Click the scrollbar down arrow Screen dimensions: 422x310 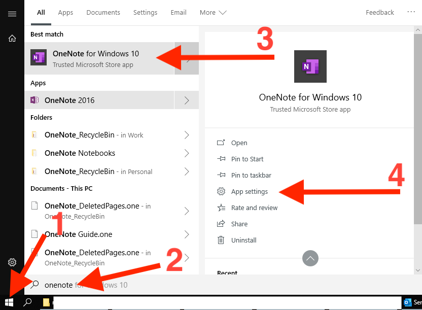418,270
